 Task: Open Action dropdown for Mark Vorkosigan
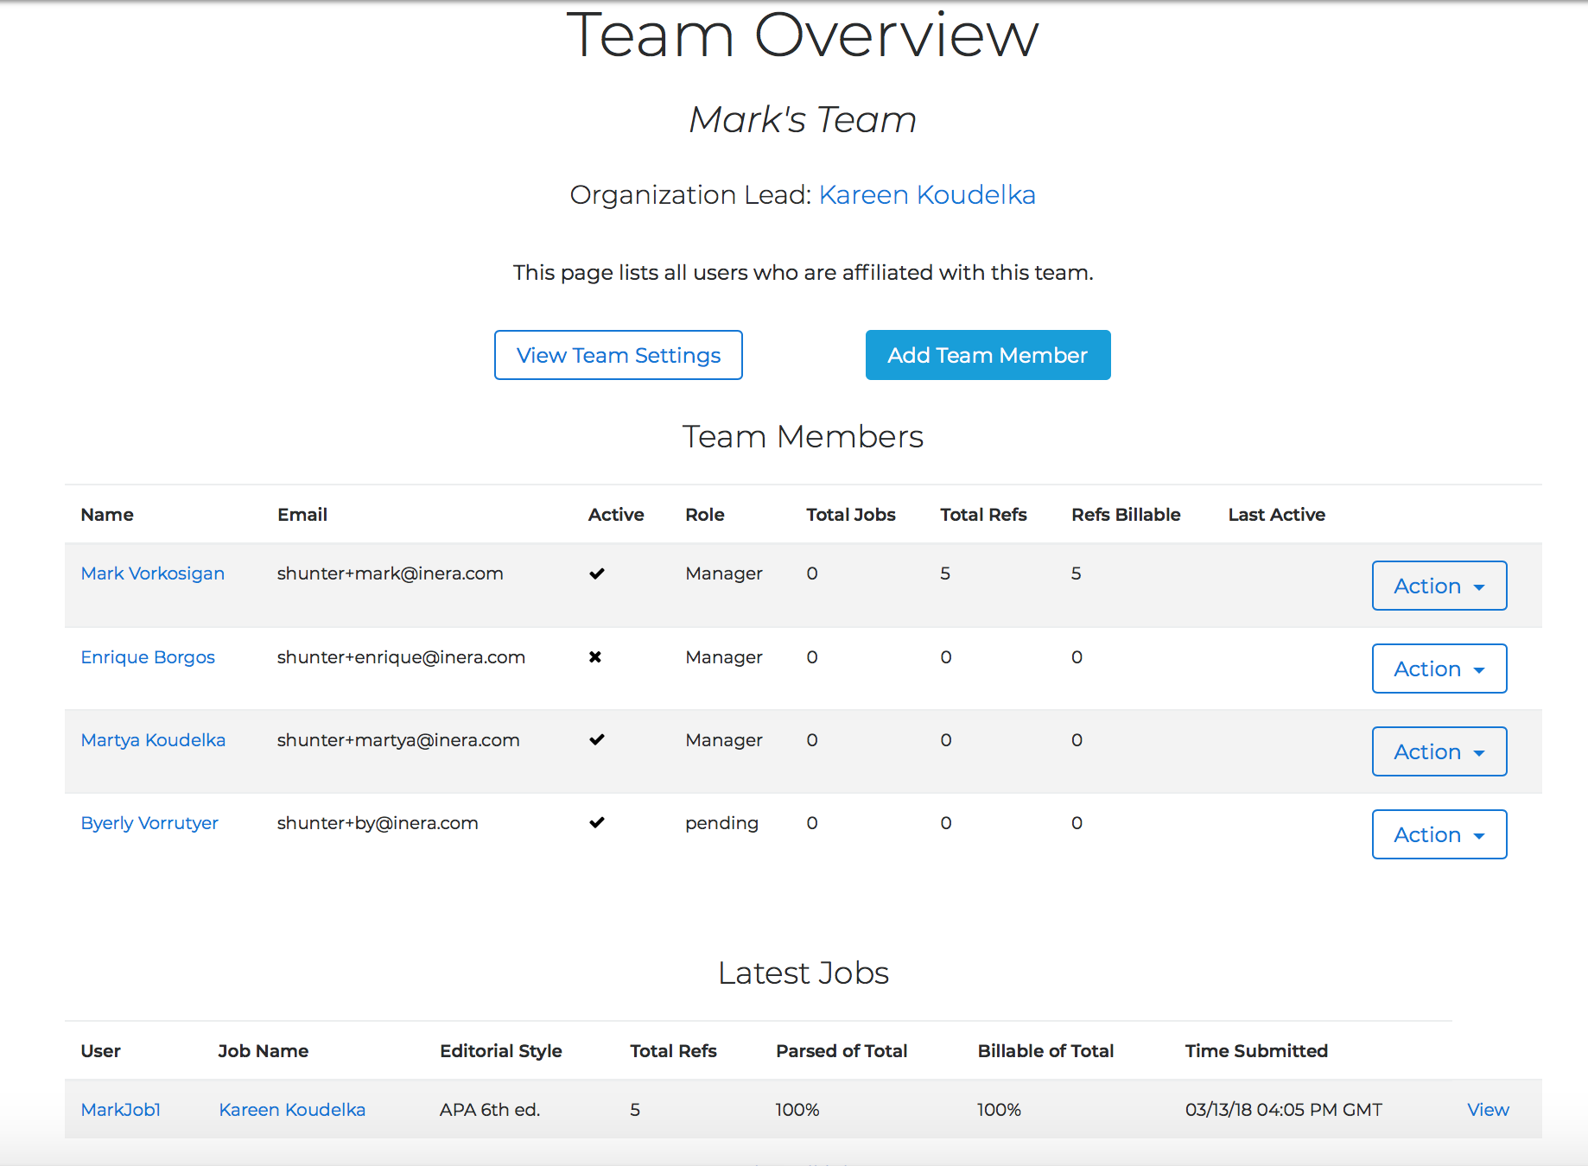pyautogui.click(x=1439, y=586)
